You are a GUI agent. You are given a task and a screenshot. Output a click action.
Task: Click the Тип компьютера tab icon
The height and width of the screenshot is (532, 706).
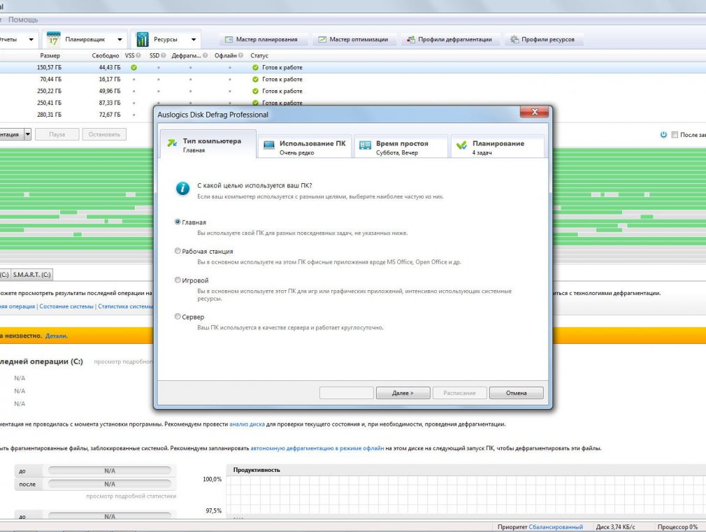(x=172, y=143)
